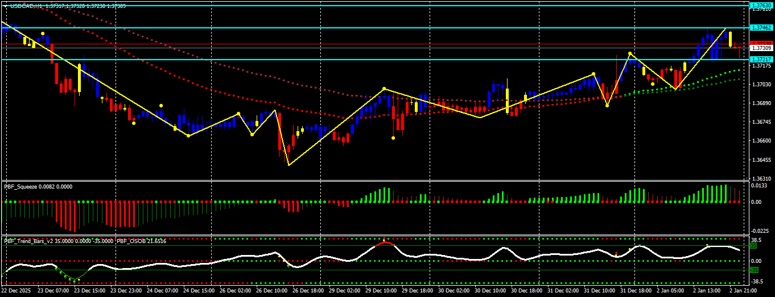
Task: Click the 2 Jan 13:00 time label
Action: pos(706,290)
